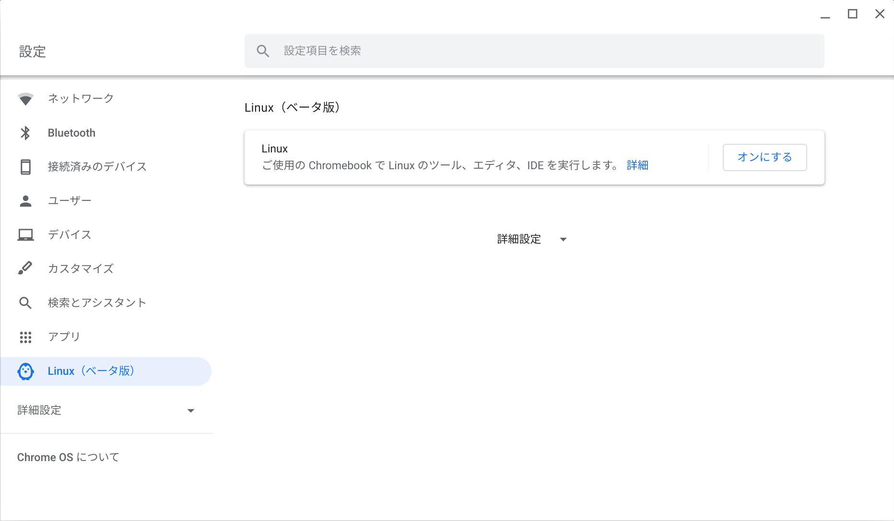Click the user person icon
Viewport: 894px width, 521px height.
point(25,201)
